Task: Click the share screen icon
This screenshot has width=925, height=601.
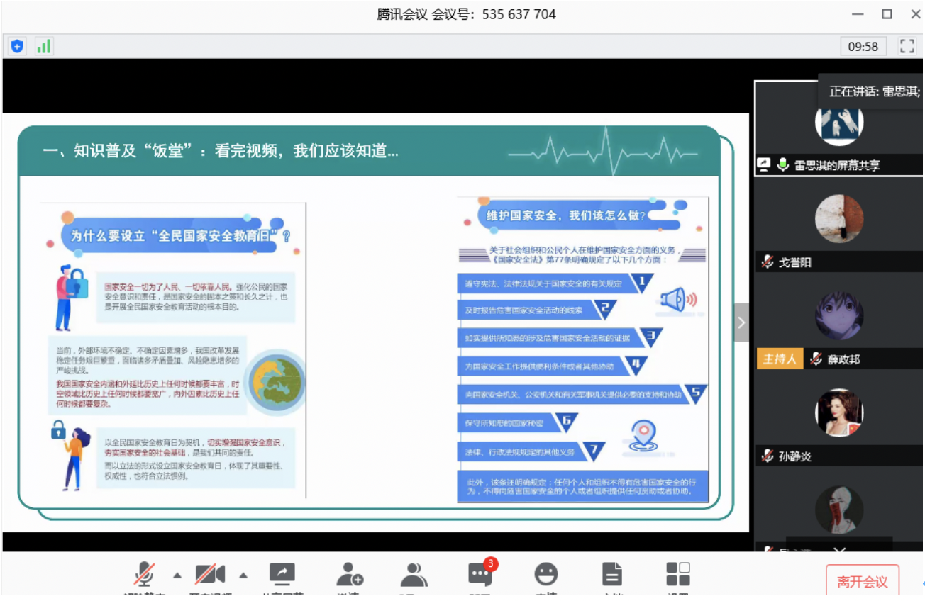Action: (282, 575)
